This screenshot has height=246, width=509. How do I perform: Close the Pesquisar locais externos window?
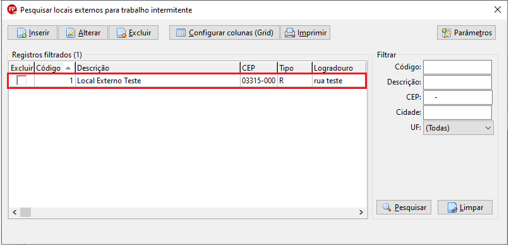tap(497, 9)
